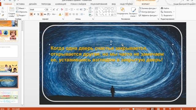Increase list indent level
Screen dimensions: 196x110
pyautogui.click(x=81, y=9)
